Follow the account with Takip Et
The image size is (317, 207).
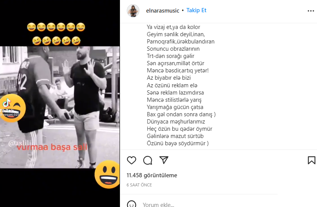point(196,10)
